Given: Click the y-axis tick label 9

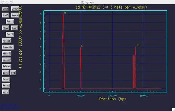Looking at the screenshot, I should coord(41,14).
